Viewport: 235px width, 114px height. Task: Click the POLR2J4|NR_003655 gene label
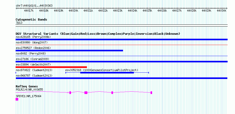[x=29, y=90]
